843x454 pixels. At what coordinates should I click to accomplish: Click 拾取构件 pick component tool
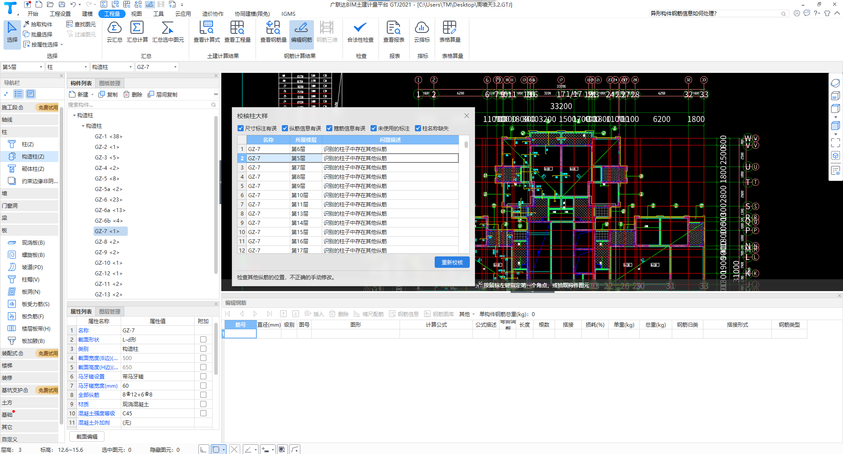pyautogui.click(x=38, y=24)
